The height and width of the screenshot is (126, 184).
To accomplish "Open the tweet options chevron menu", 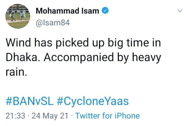I will 180,11.
